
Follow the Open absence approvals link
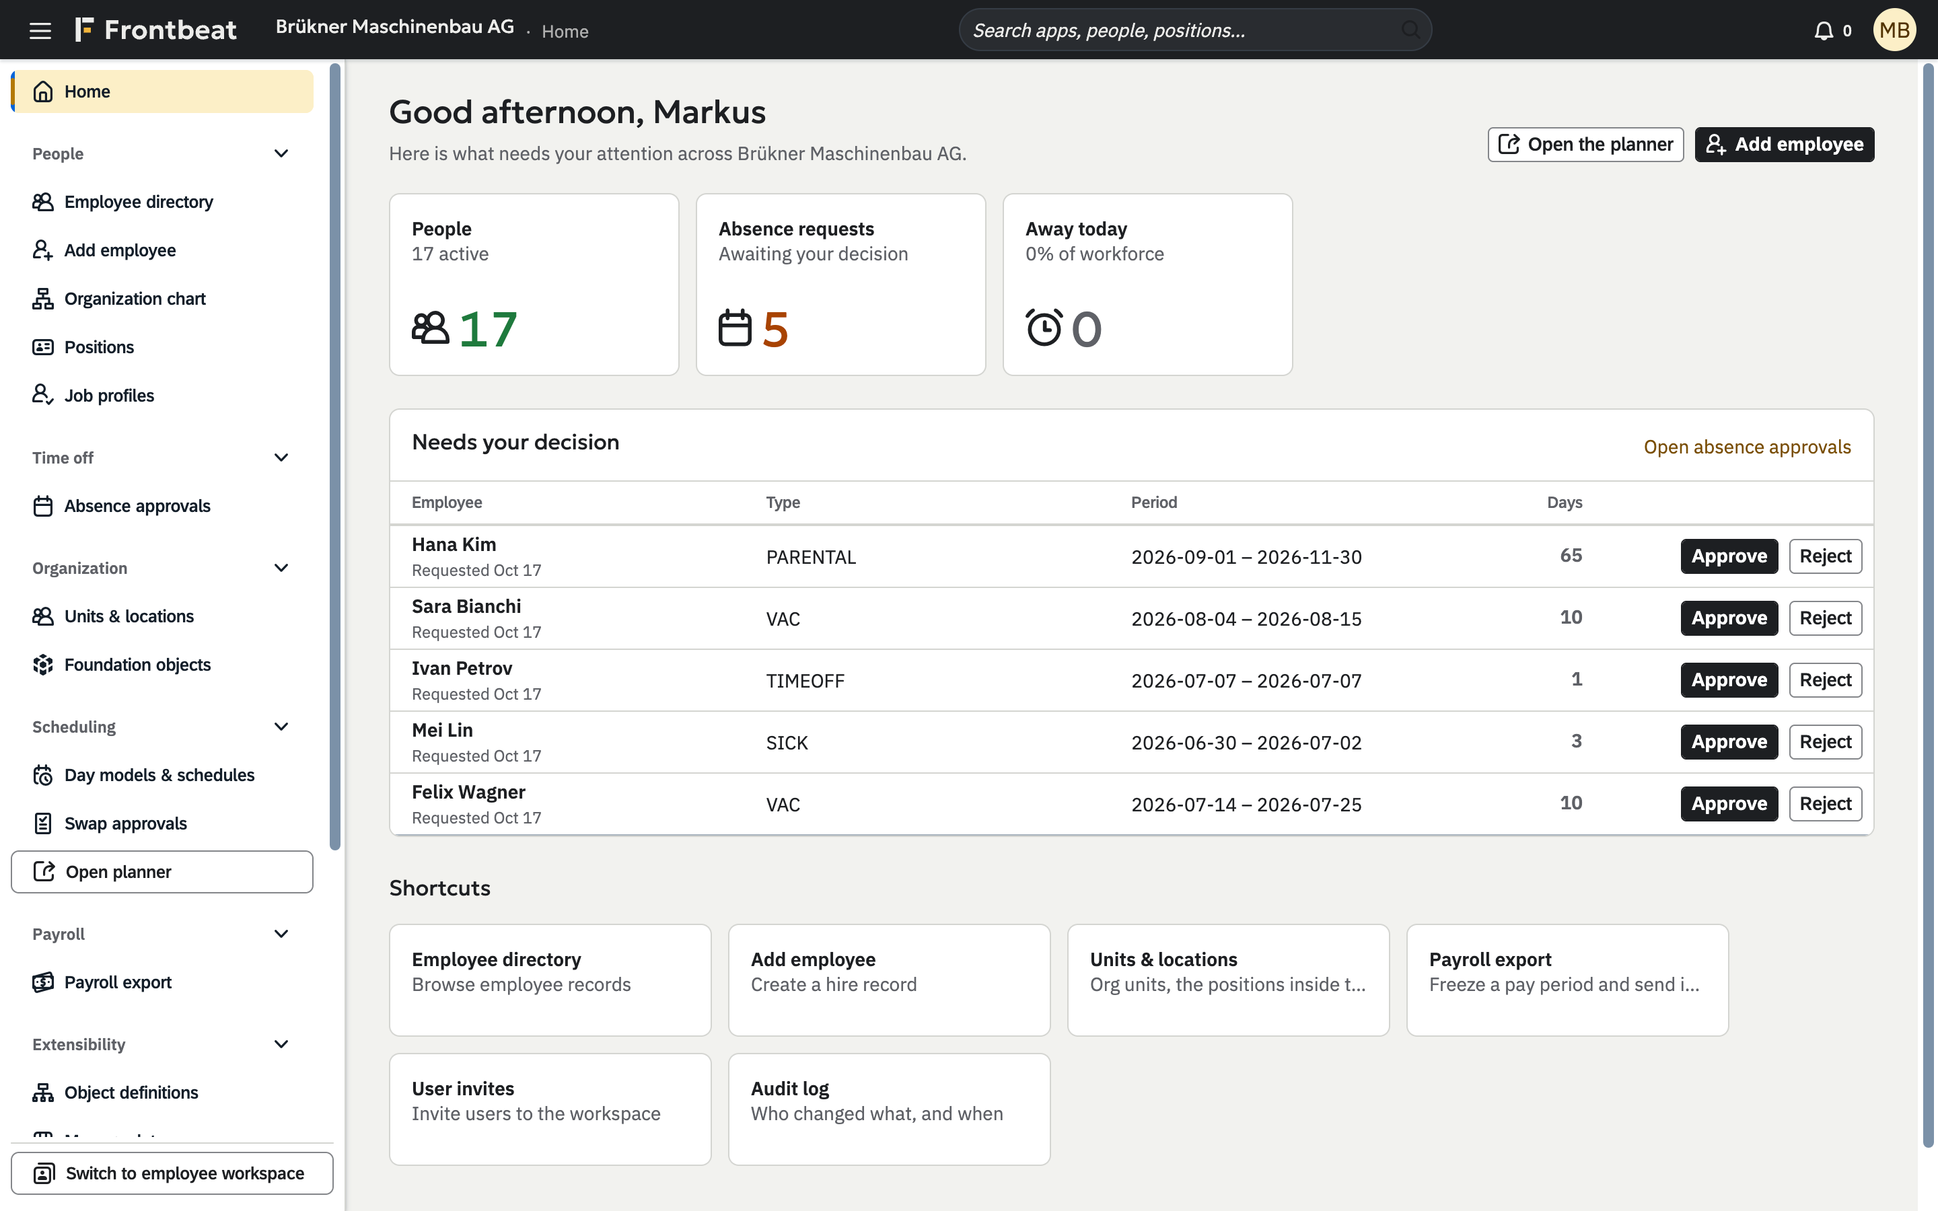(1748, 447)
